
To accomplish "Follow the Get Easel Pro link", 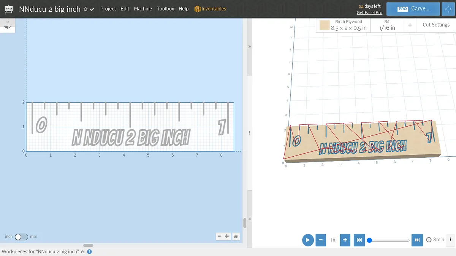I will click(369, 13).
